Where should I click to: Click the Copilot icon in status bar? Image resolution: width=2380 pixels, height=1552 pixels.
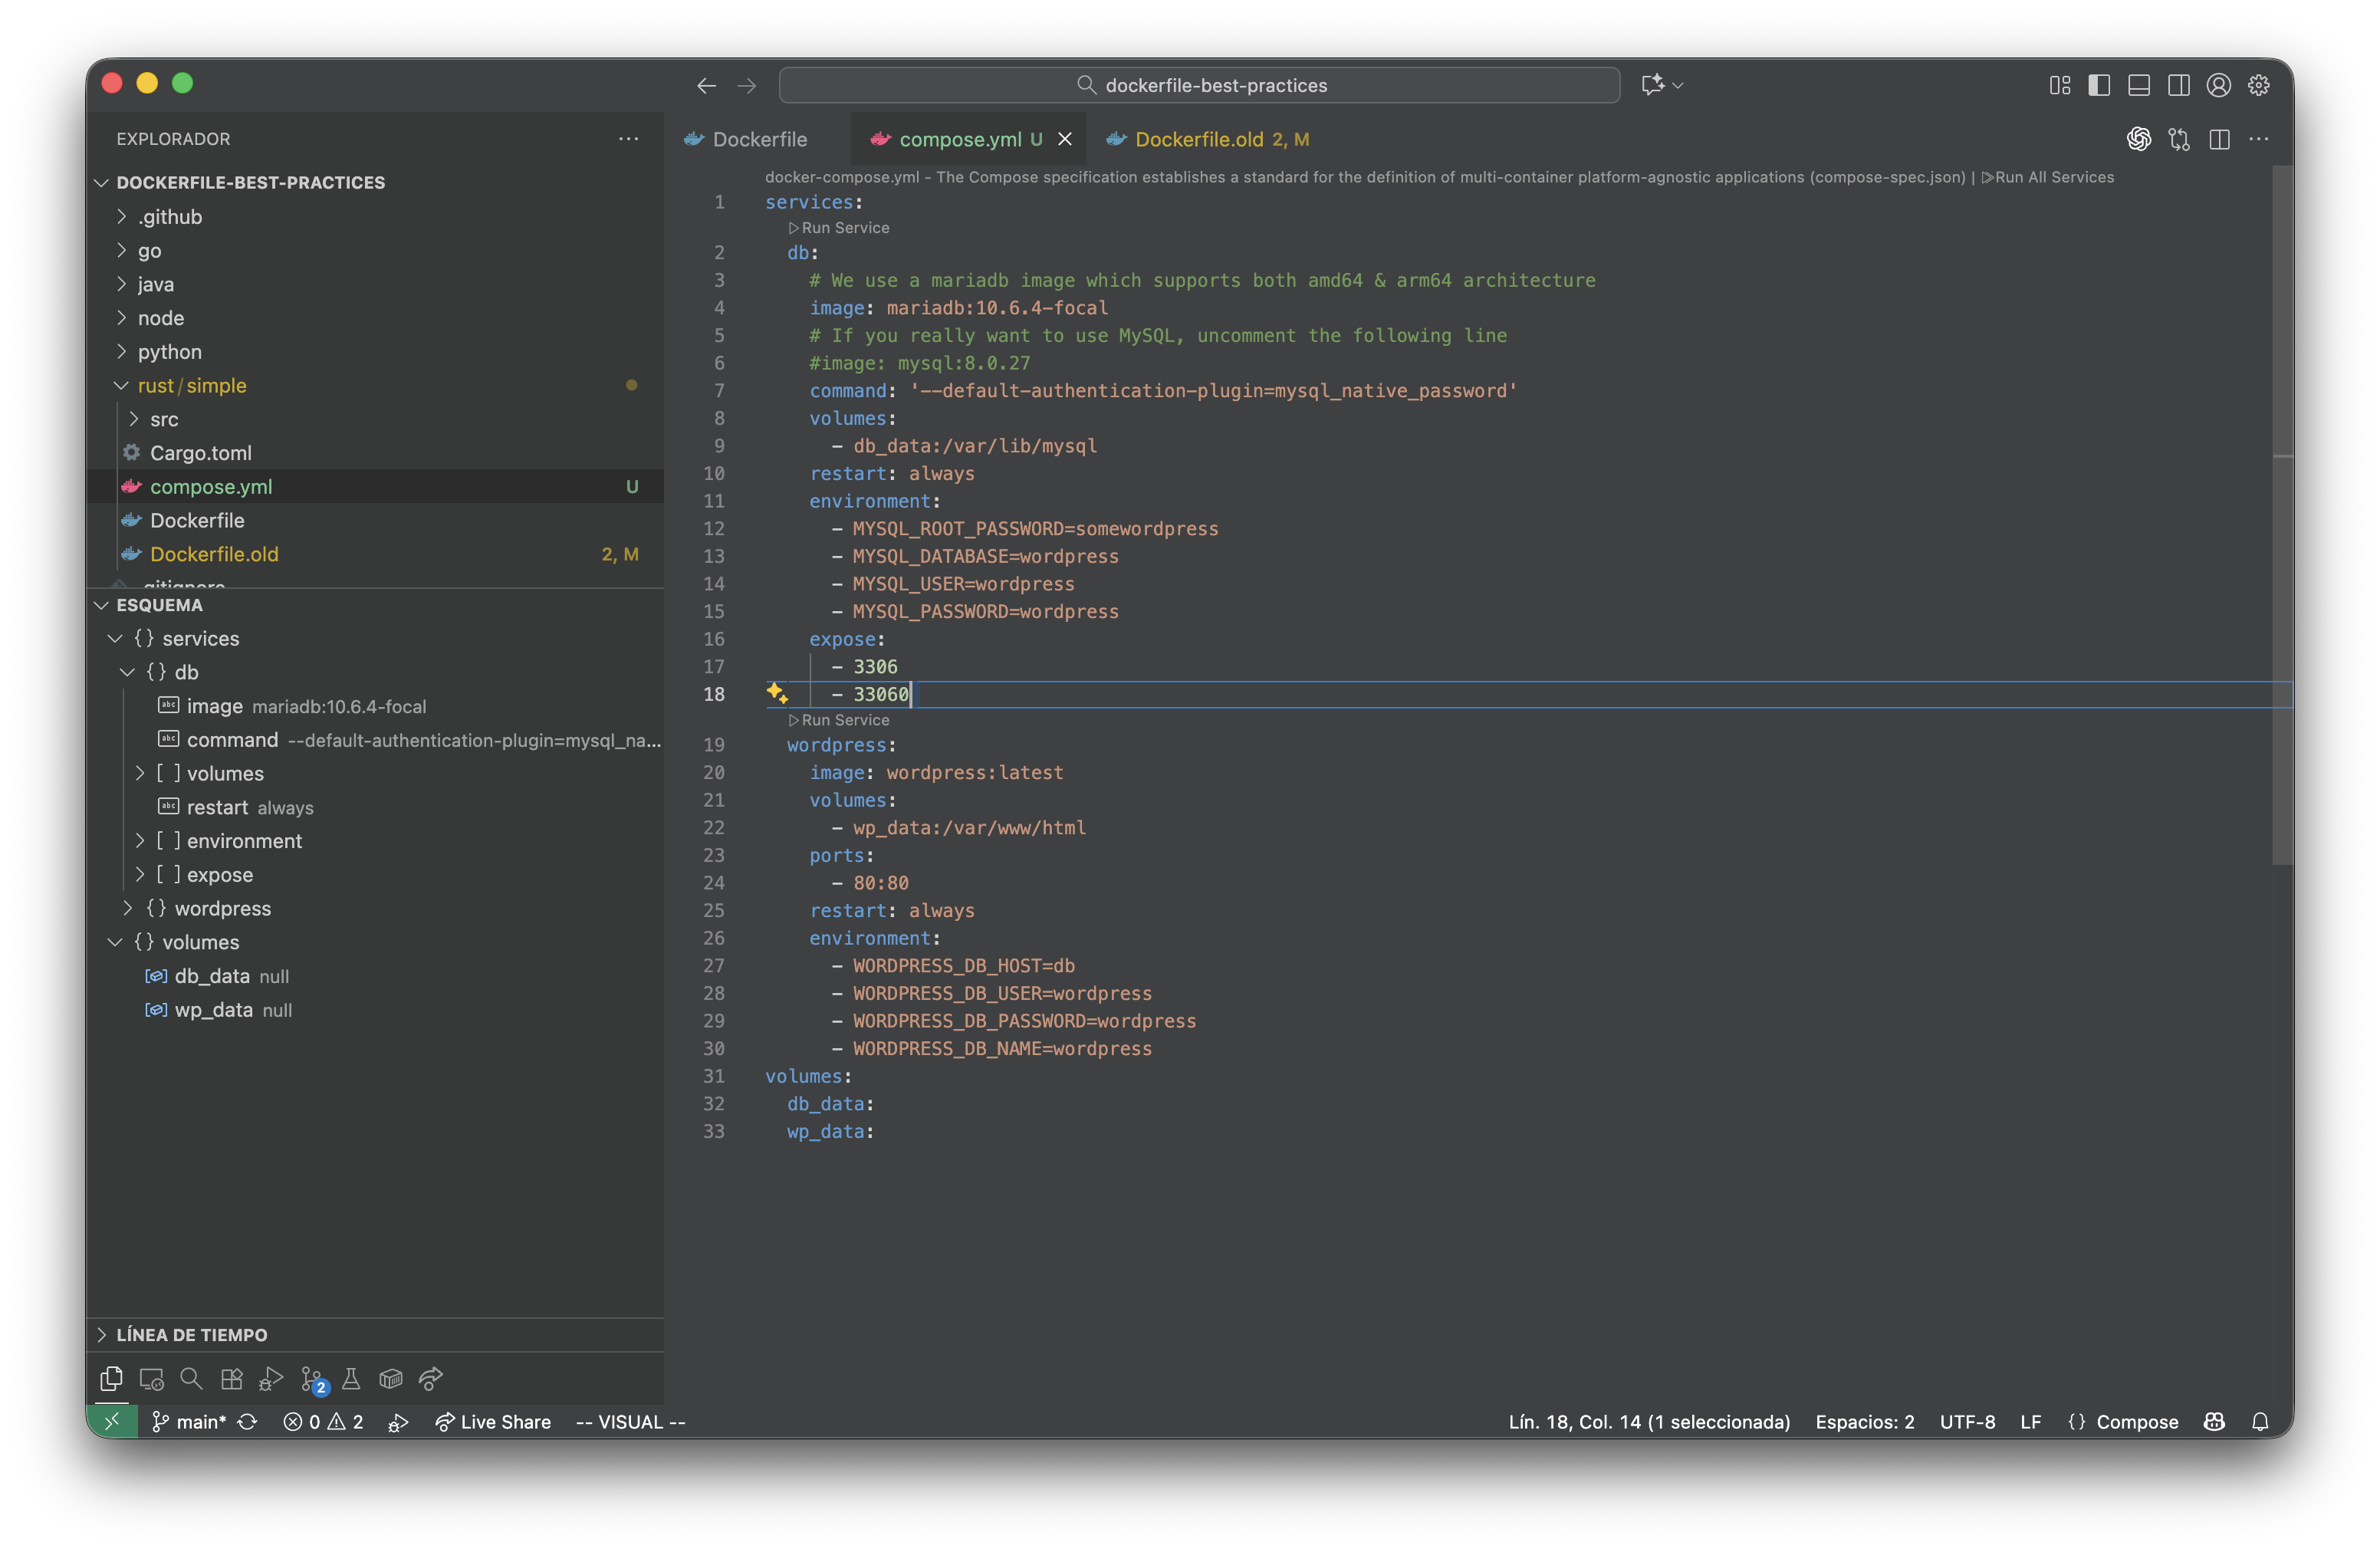(2214, 1422)
